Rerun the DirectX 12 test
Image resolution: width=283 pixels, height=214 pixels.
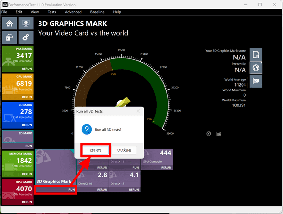pyautogui.click(x=134, y=190)
